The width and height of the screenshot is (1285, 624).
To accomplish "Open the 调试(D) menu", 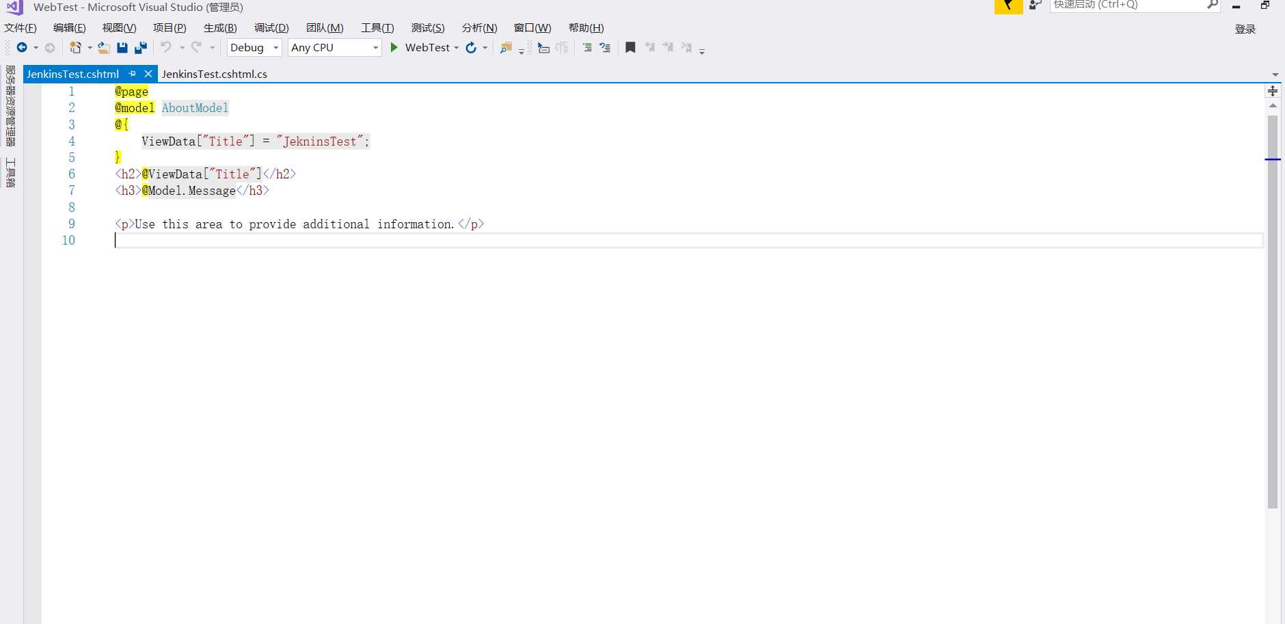I will pyautogui.click(x=271, y=28).
